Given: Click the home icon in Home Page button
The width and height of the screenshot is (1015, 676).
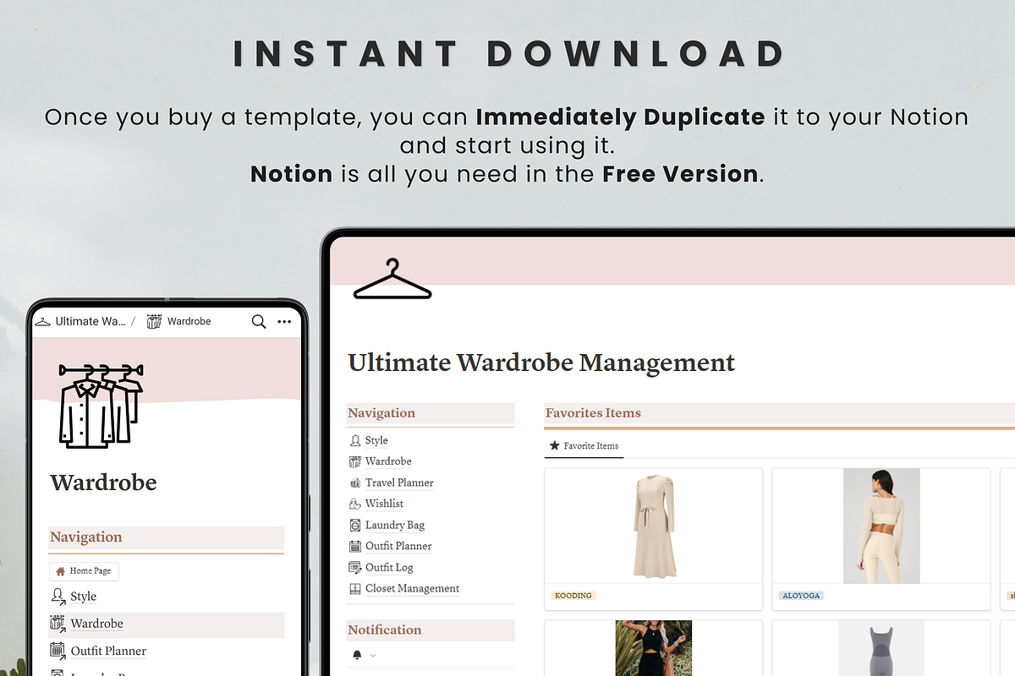Looking at the screenshot, I should point(60,571).
